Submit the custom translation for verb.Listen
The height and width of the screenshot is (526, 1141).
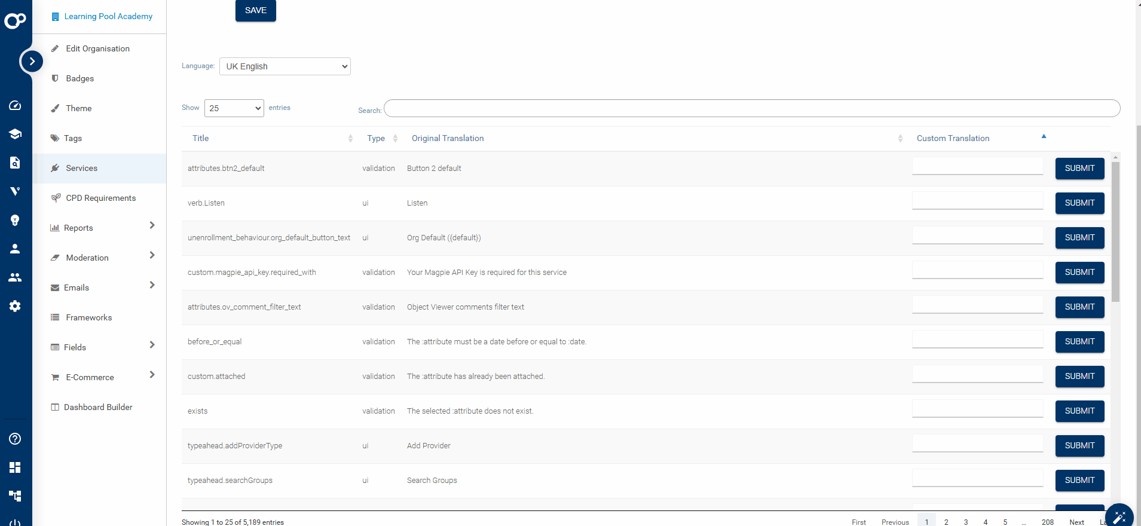click(1079, 203)
